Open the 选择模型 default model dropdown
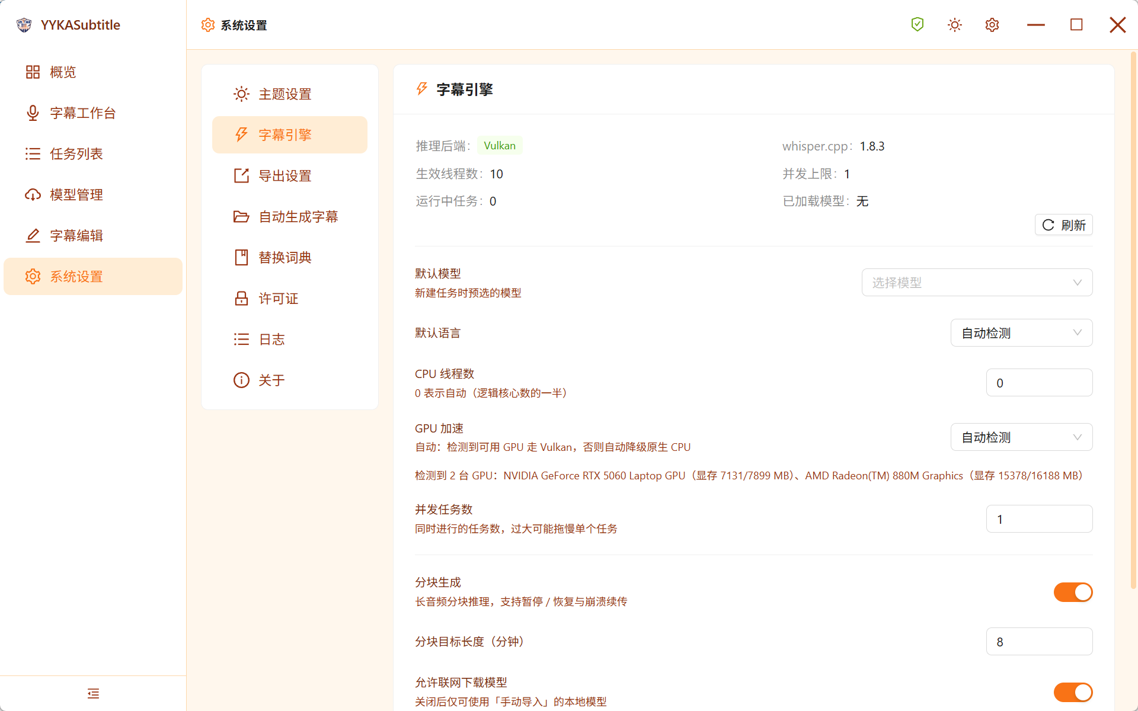Viewport: 1138px width, 711px height. point(977,283)
